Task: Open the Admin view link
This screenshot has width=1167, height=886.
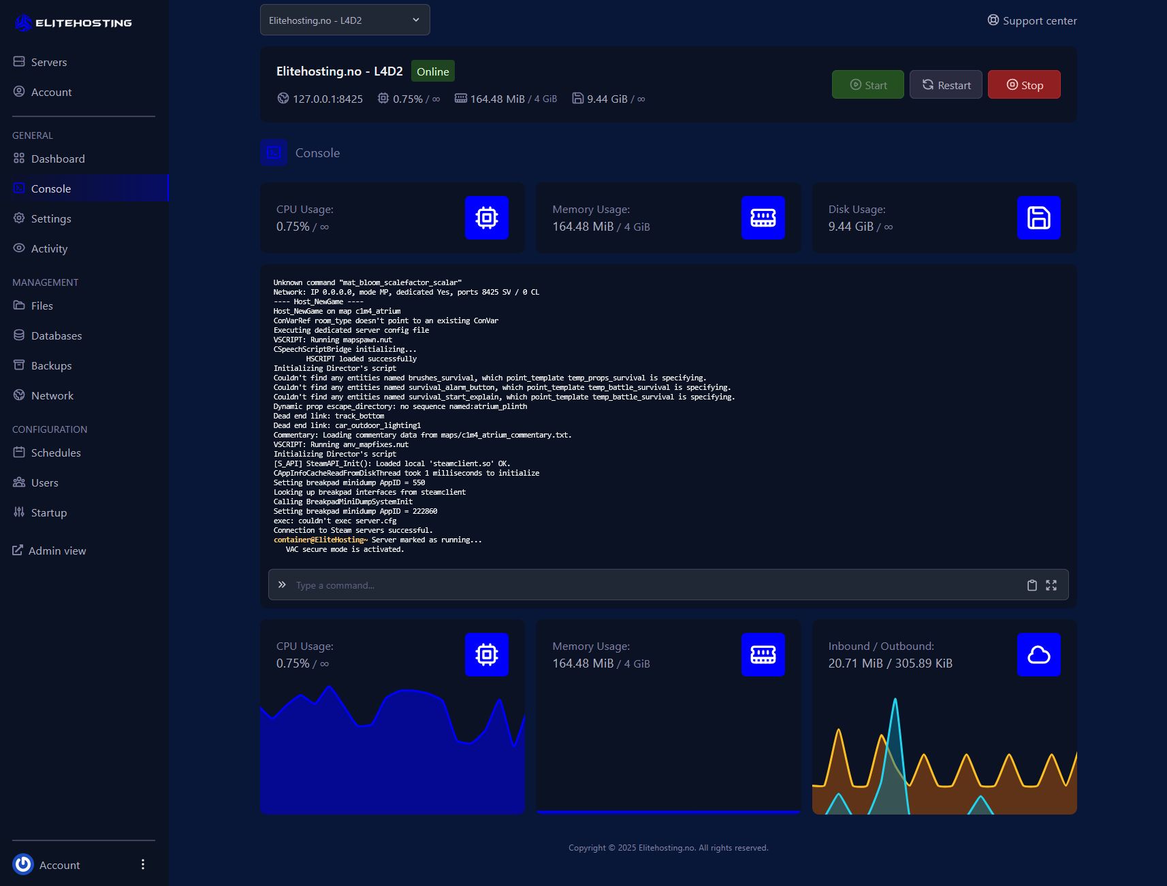Action: point(57,551)
